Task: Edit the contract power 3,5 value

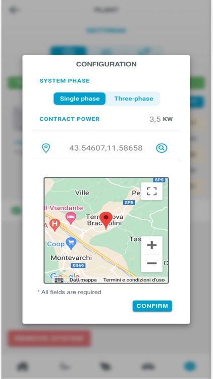Action: pyautogui.click(x=155, y=119)
